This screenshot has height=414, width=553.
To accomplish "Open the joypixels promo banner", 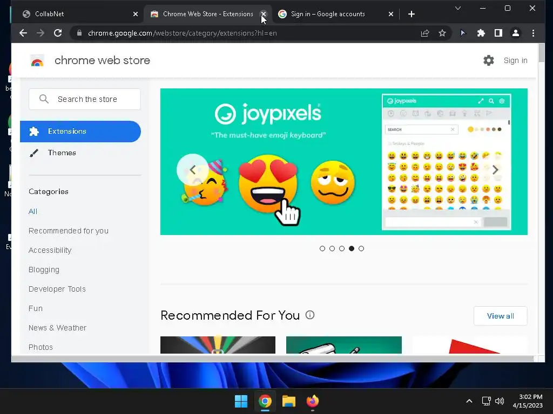I will [x=344, y=162].
